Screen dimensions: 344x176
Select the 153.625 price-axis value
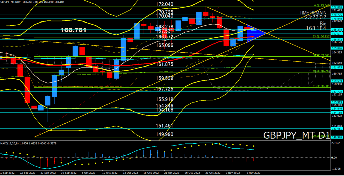337,116
